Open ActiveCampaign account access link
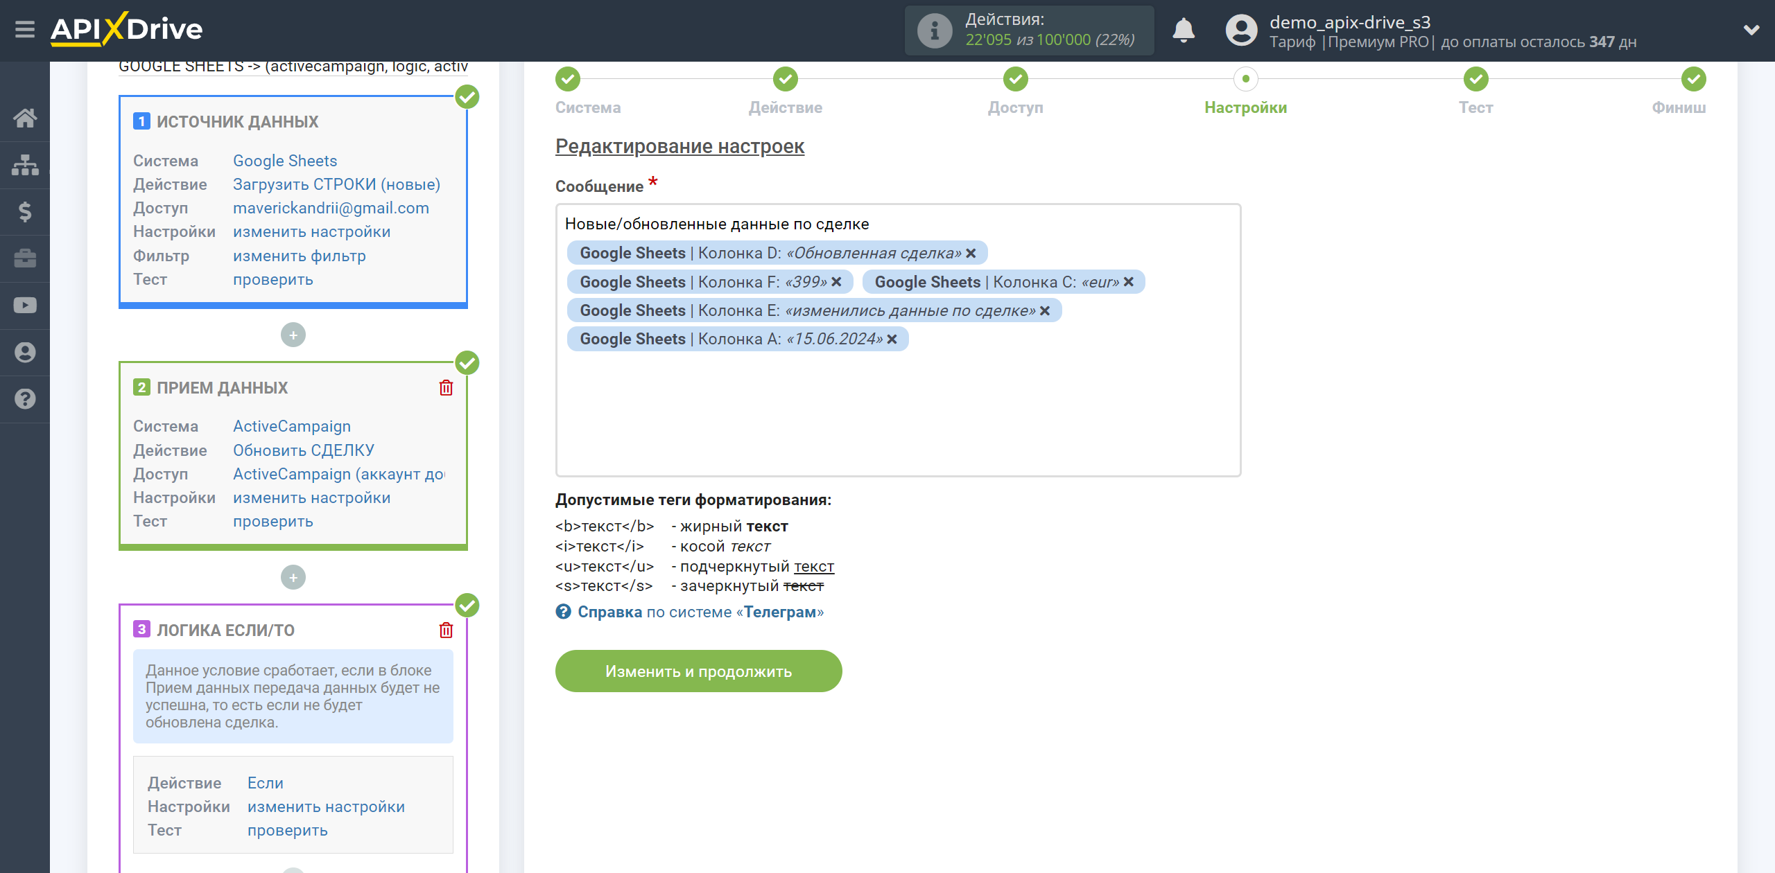Viewport: 1775px width, 873px height. tap(339, 474)
